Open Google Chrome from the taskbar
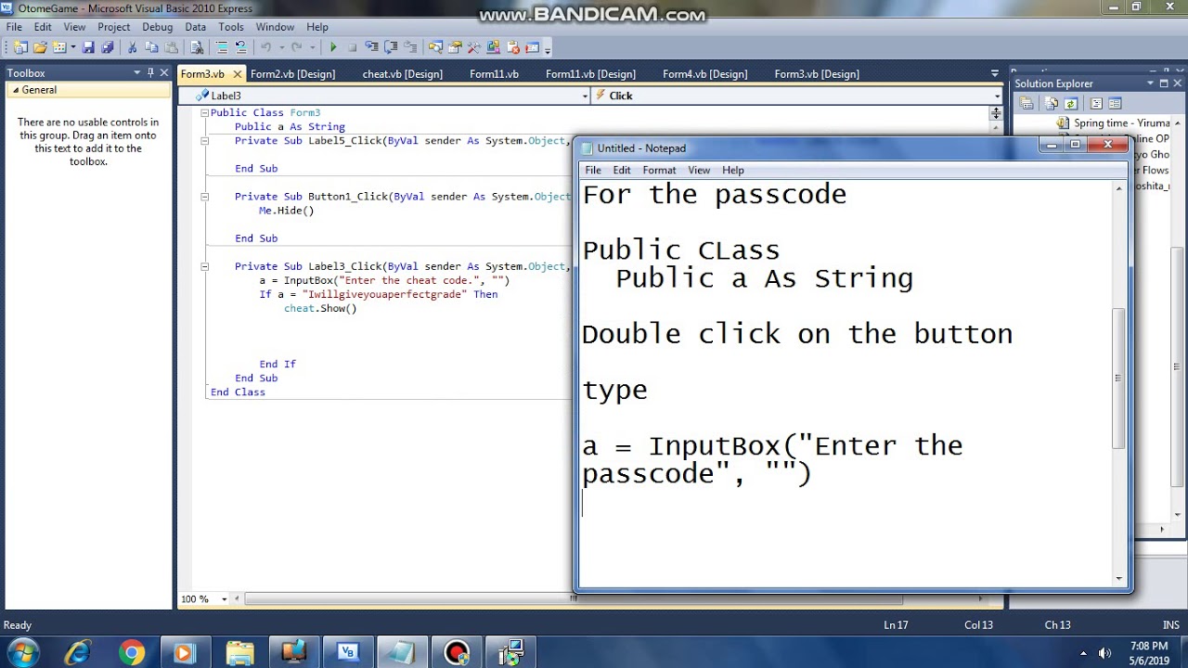 (x=131, y=653)
